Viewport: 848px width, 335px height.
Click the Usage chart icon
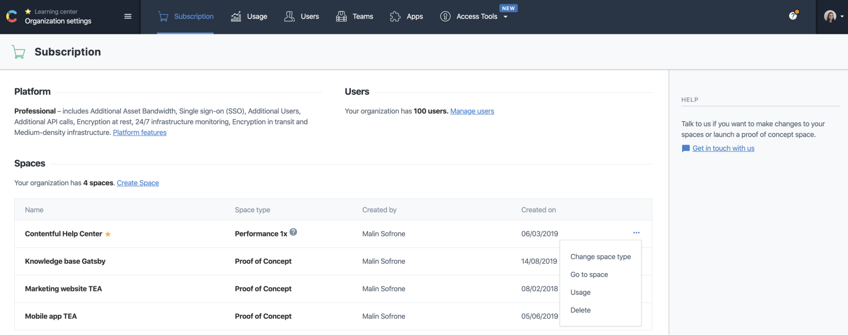tap(236, 16)
